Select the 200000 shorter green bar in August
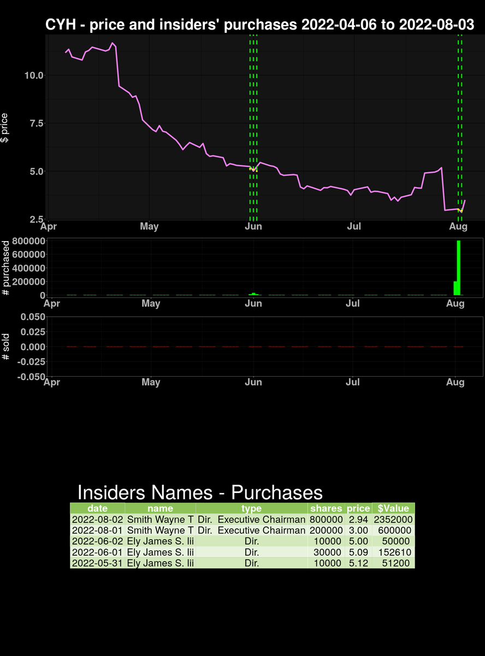This screenshot has height=656, width=485. 455,288
